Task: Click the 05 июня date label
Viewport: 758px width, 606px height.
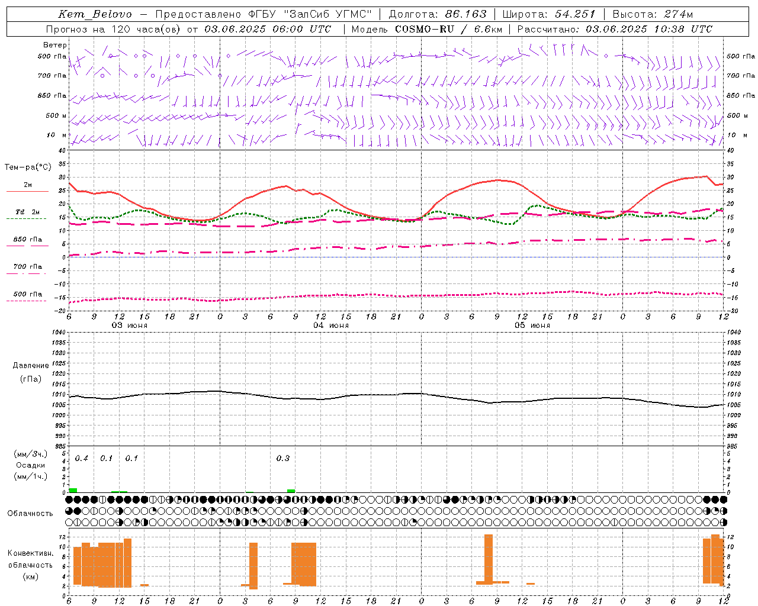Action: [x=532, y=325]
